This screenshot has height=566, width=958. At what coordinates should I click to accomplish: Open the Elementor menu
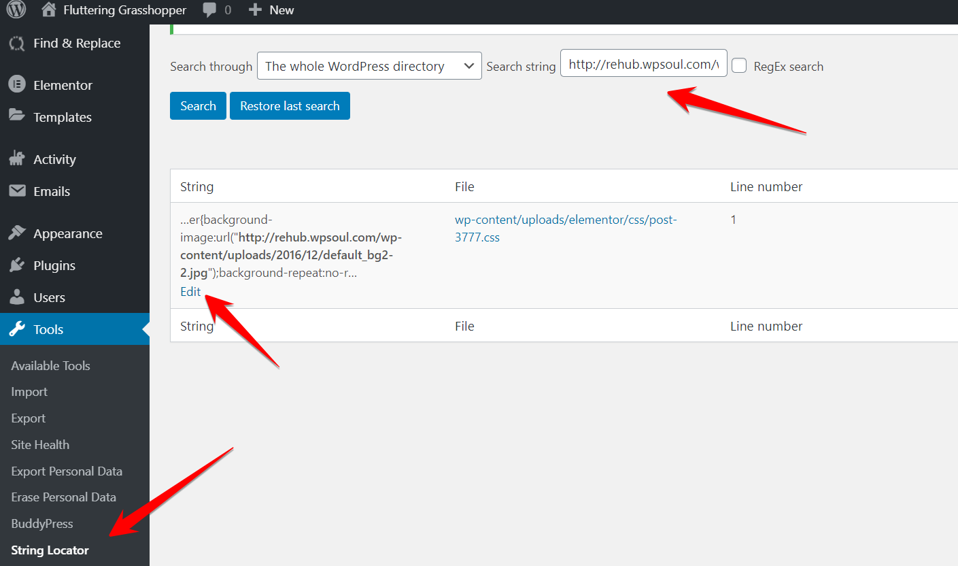[x=75, y=85]
